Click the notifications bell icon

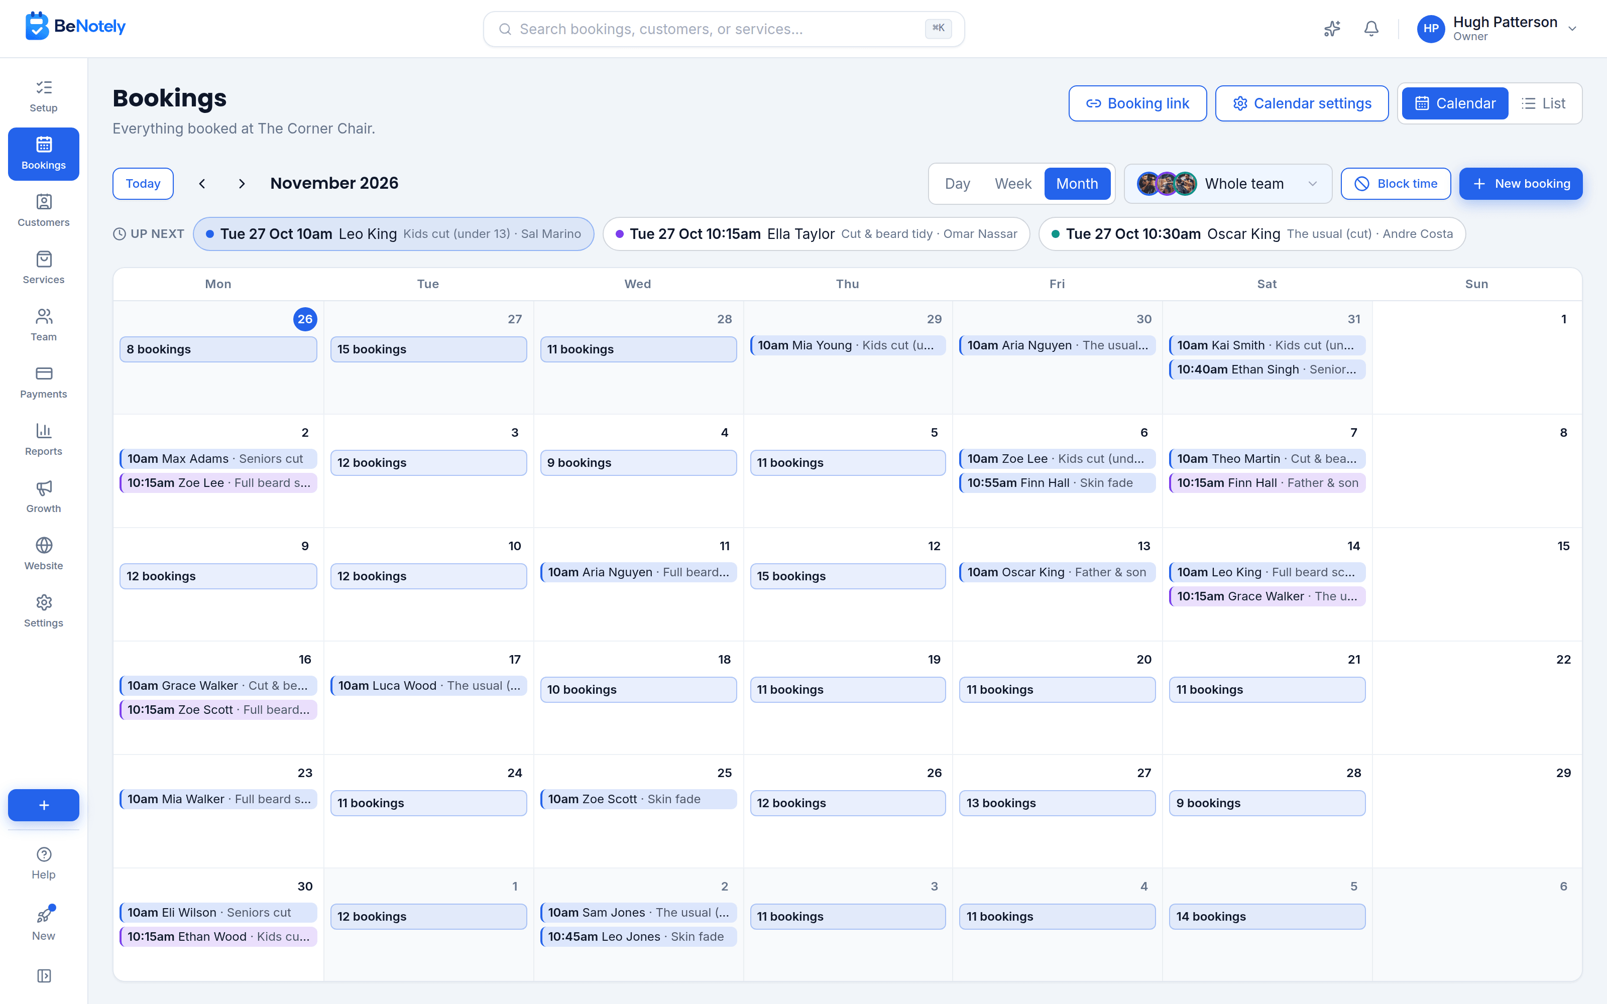[x=1371, y=29]
